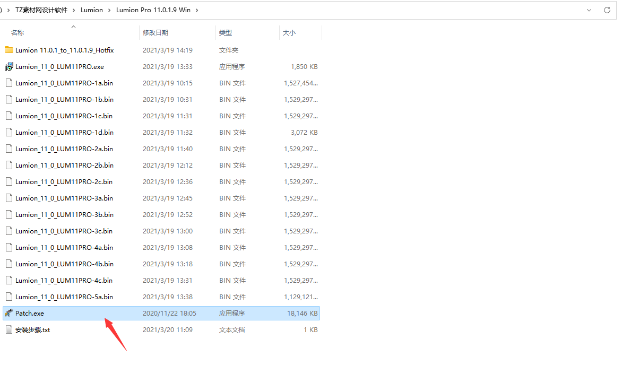Select the Lumion_11_0_LUM11PRO-3b.bin file name
This screenshot has width=622, height=374.
coord(64,214)
